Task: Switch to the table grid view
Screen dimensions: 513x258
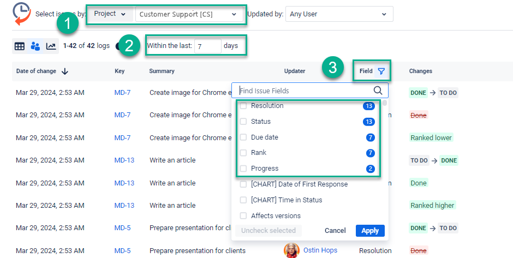Action: tap(20, 46)
